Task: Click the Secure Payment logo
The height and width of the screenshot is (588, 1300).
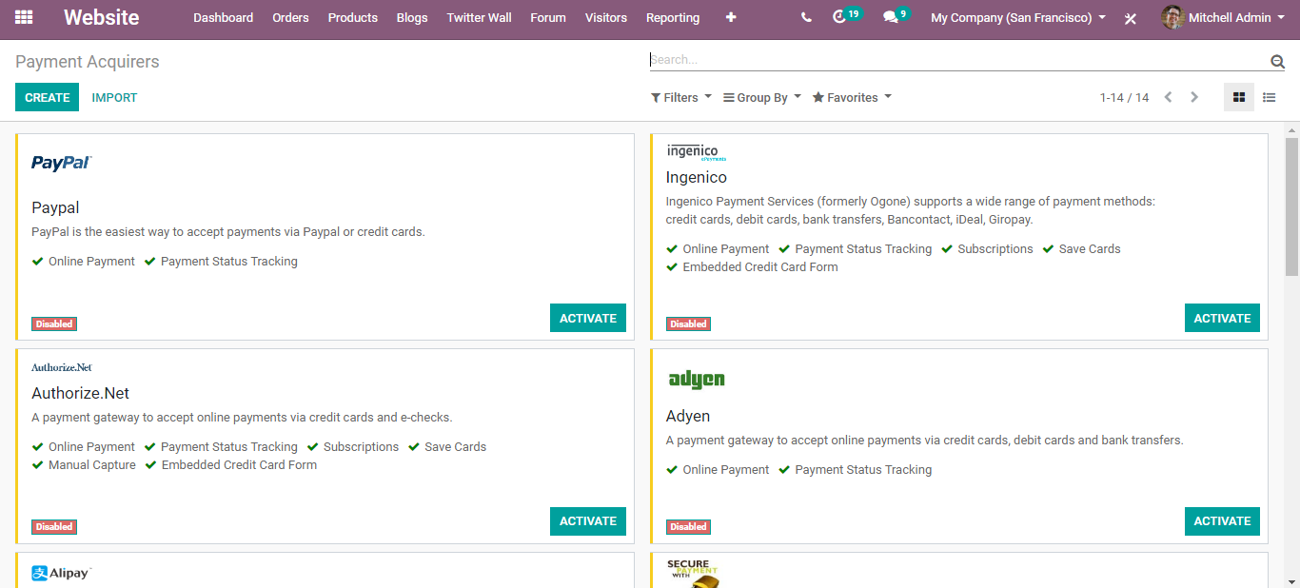Action: (693, 574)
